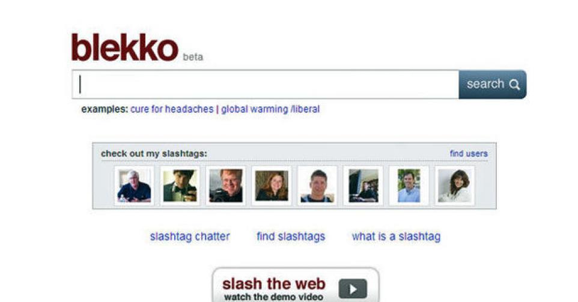578x302 pixels.
Task: Play the demo video with the play icon
Action: [x=353, y=289]
